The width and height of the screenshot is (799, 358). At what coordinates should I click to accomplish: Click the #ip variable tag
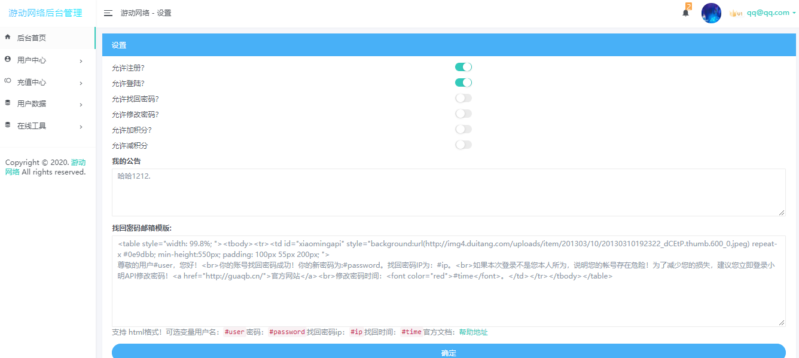click(x=356, y=332)
